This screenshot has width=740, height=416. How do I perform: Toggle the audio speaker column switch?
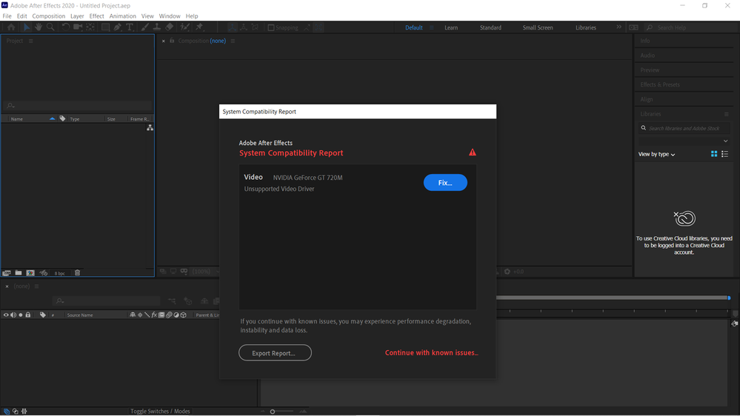(x=13, y=315)
